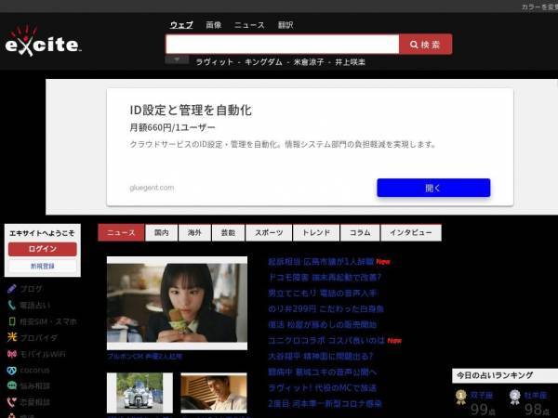
Task: Expand the dropdown arrow below search box
Action: [x=177, y=59]
